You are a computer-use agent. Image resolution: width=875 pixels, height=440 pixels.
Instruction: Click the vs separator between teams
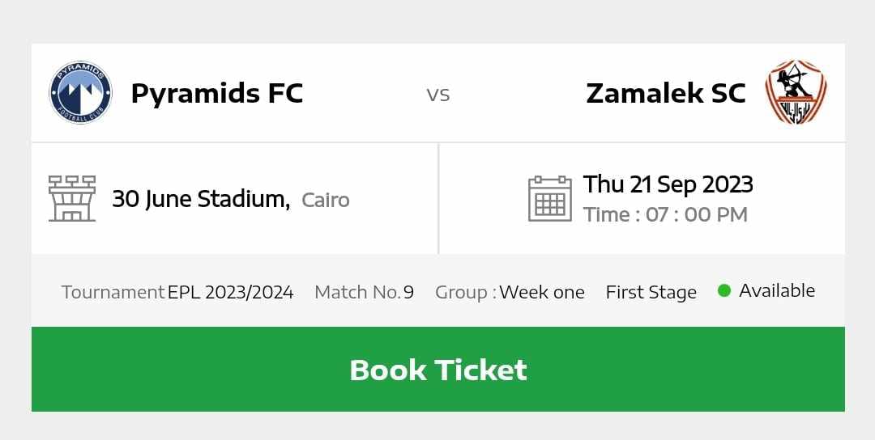[x=438, y=95]
